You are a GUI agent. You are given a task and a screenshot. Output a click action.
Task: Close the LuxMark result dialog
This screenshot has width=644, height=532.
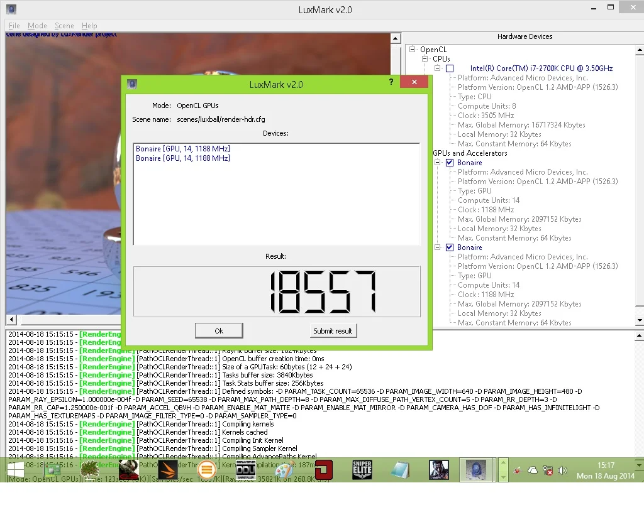[414, 82]
